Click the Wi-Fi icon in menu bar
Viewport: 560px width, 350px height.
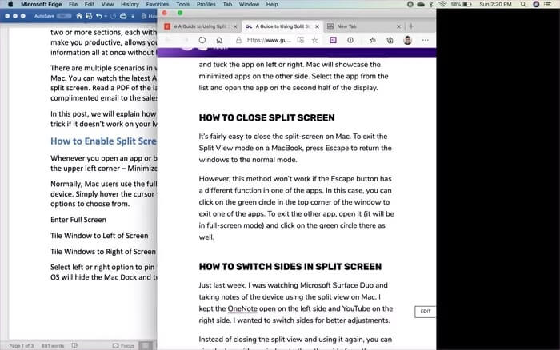point(443,4)
